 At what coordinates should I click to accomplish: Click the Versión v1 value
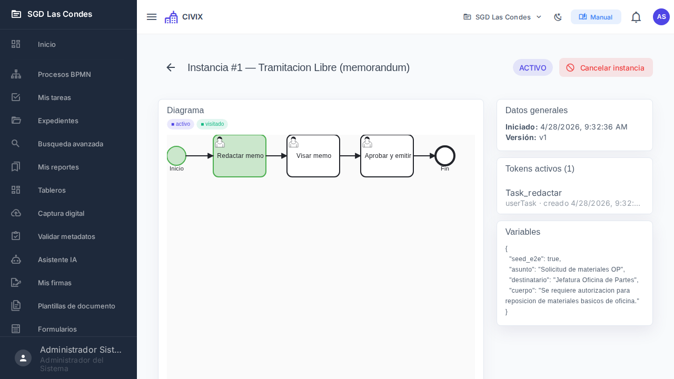(x=543, y=137)
